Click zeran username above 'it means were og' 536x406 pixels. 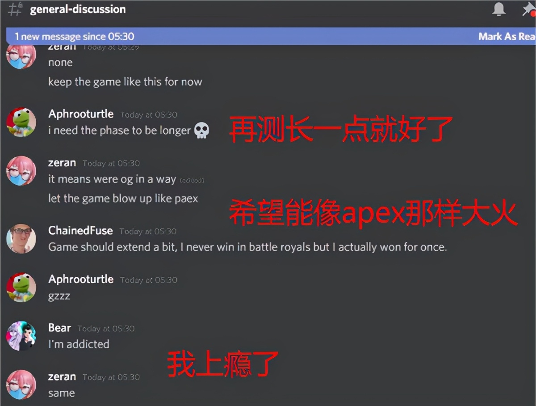[x=62, y=163]
